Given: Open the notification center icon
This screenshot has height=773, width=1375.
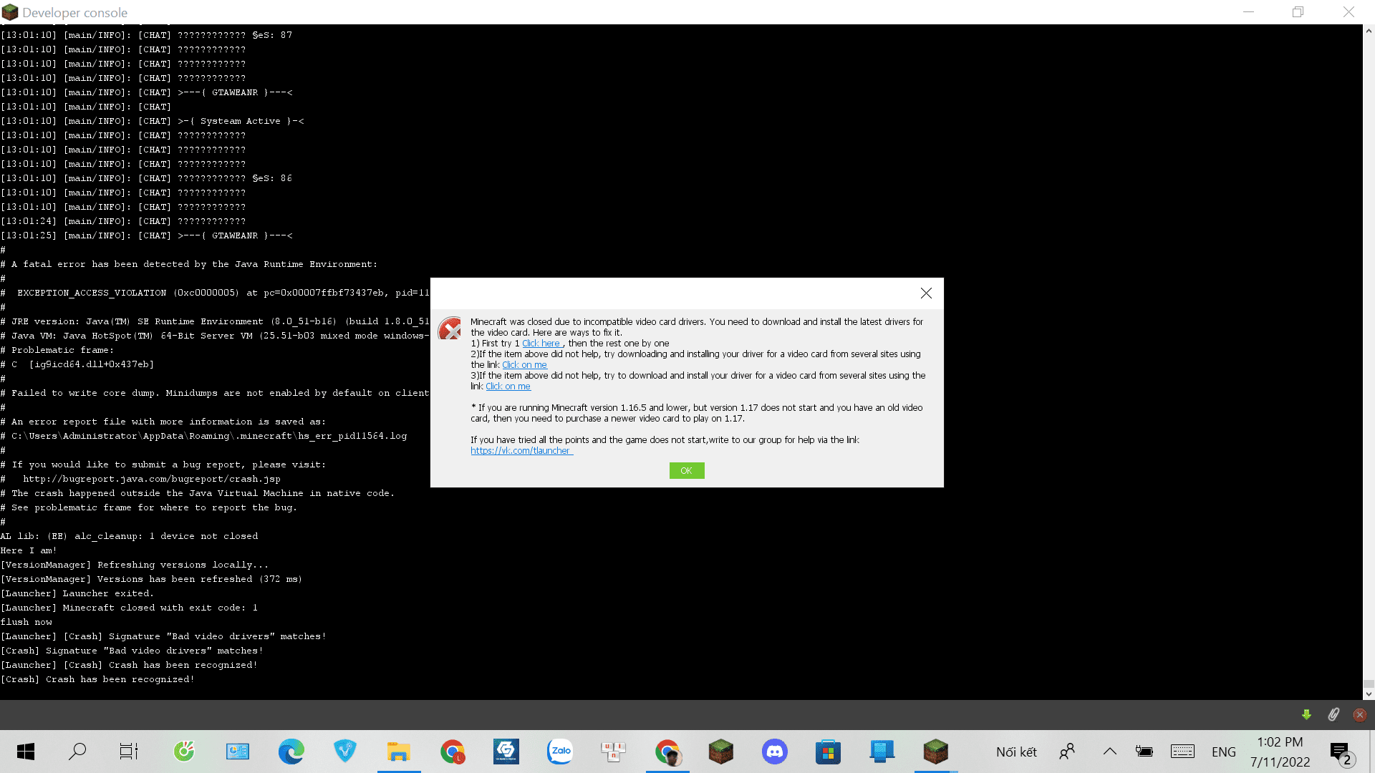Looking at the screenshot, I should [1339, 752].
